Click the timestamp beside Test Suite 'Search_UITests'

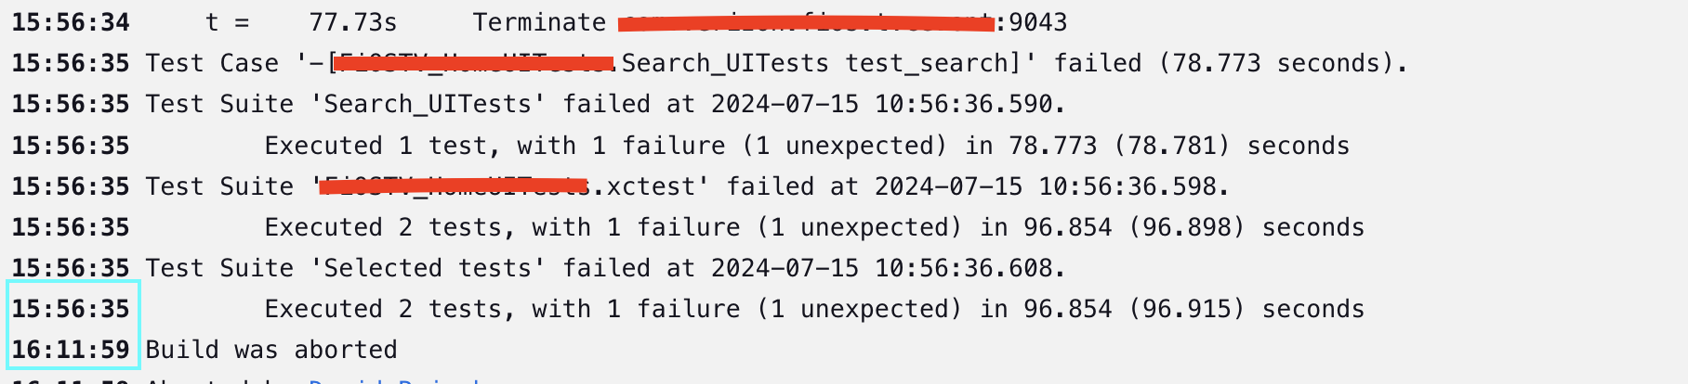71,104
